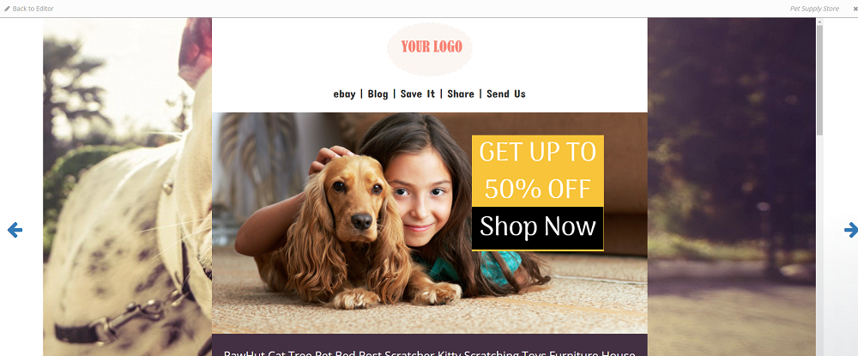Click the spotted dog background image

tap(128, 186)
